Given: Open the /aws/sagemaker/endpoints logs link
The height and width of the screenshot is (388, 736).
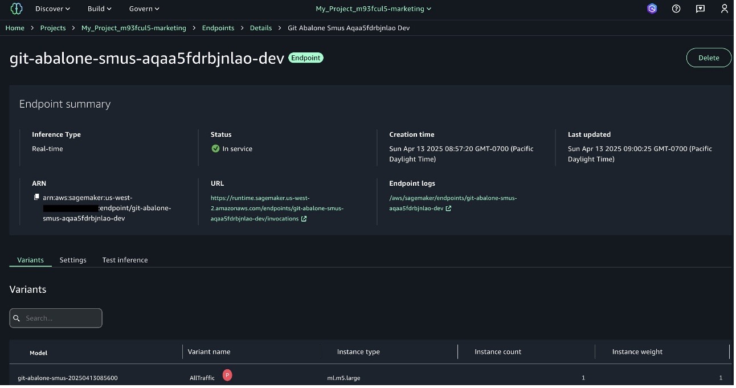Looking at the screenshot, I should tap(453, 203).
